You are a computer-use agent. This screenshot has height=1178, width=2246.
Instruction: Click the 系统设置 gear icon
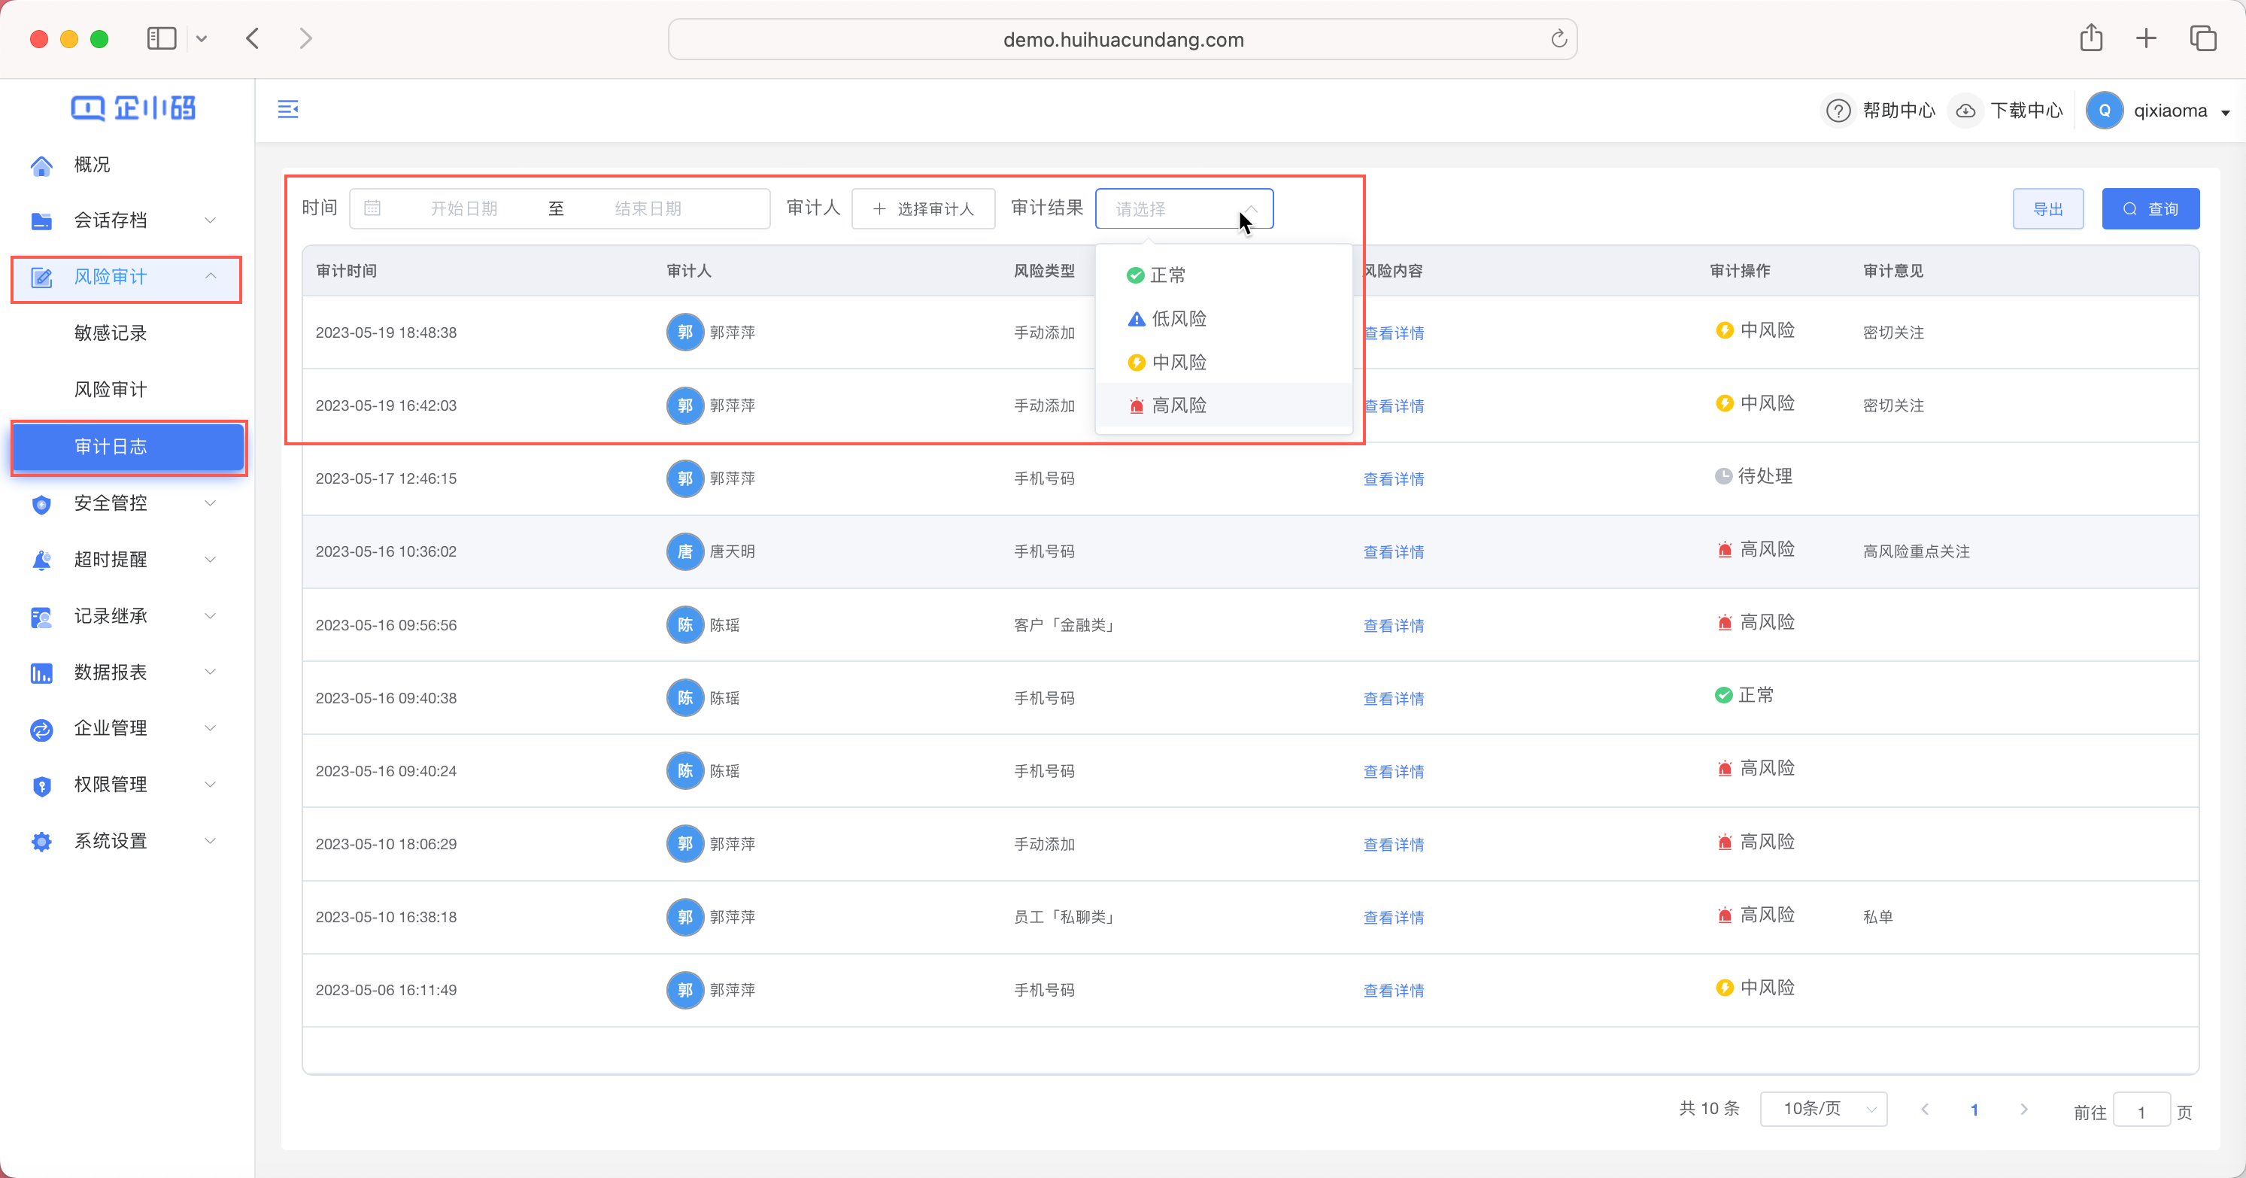pos(41,842)
